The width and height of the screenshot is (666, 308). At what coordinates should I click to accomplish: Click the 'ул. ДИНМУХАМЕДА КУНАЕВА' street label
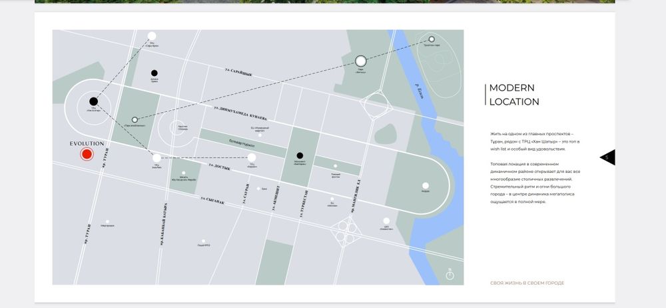pos(240,113)
